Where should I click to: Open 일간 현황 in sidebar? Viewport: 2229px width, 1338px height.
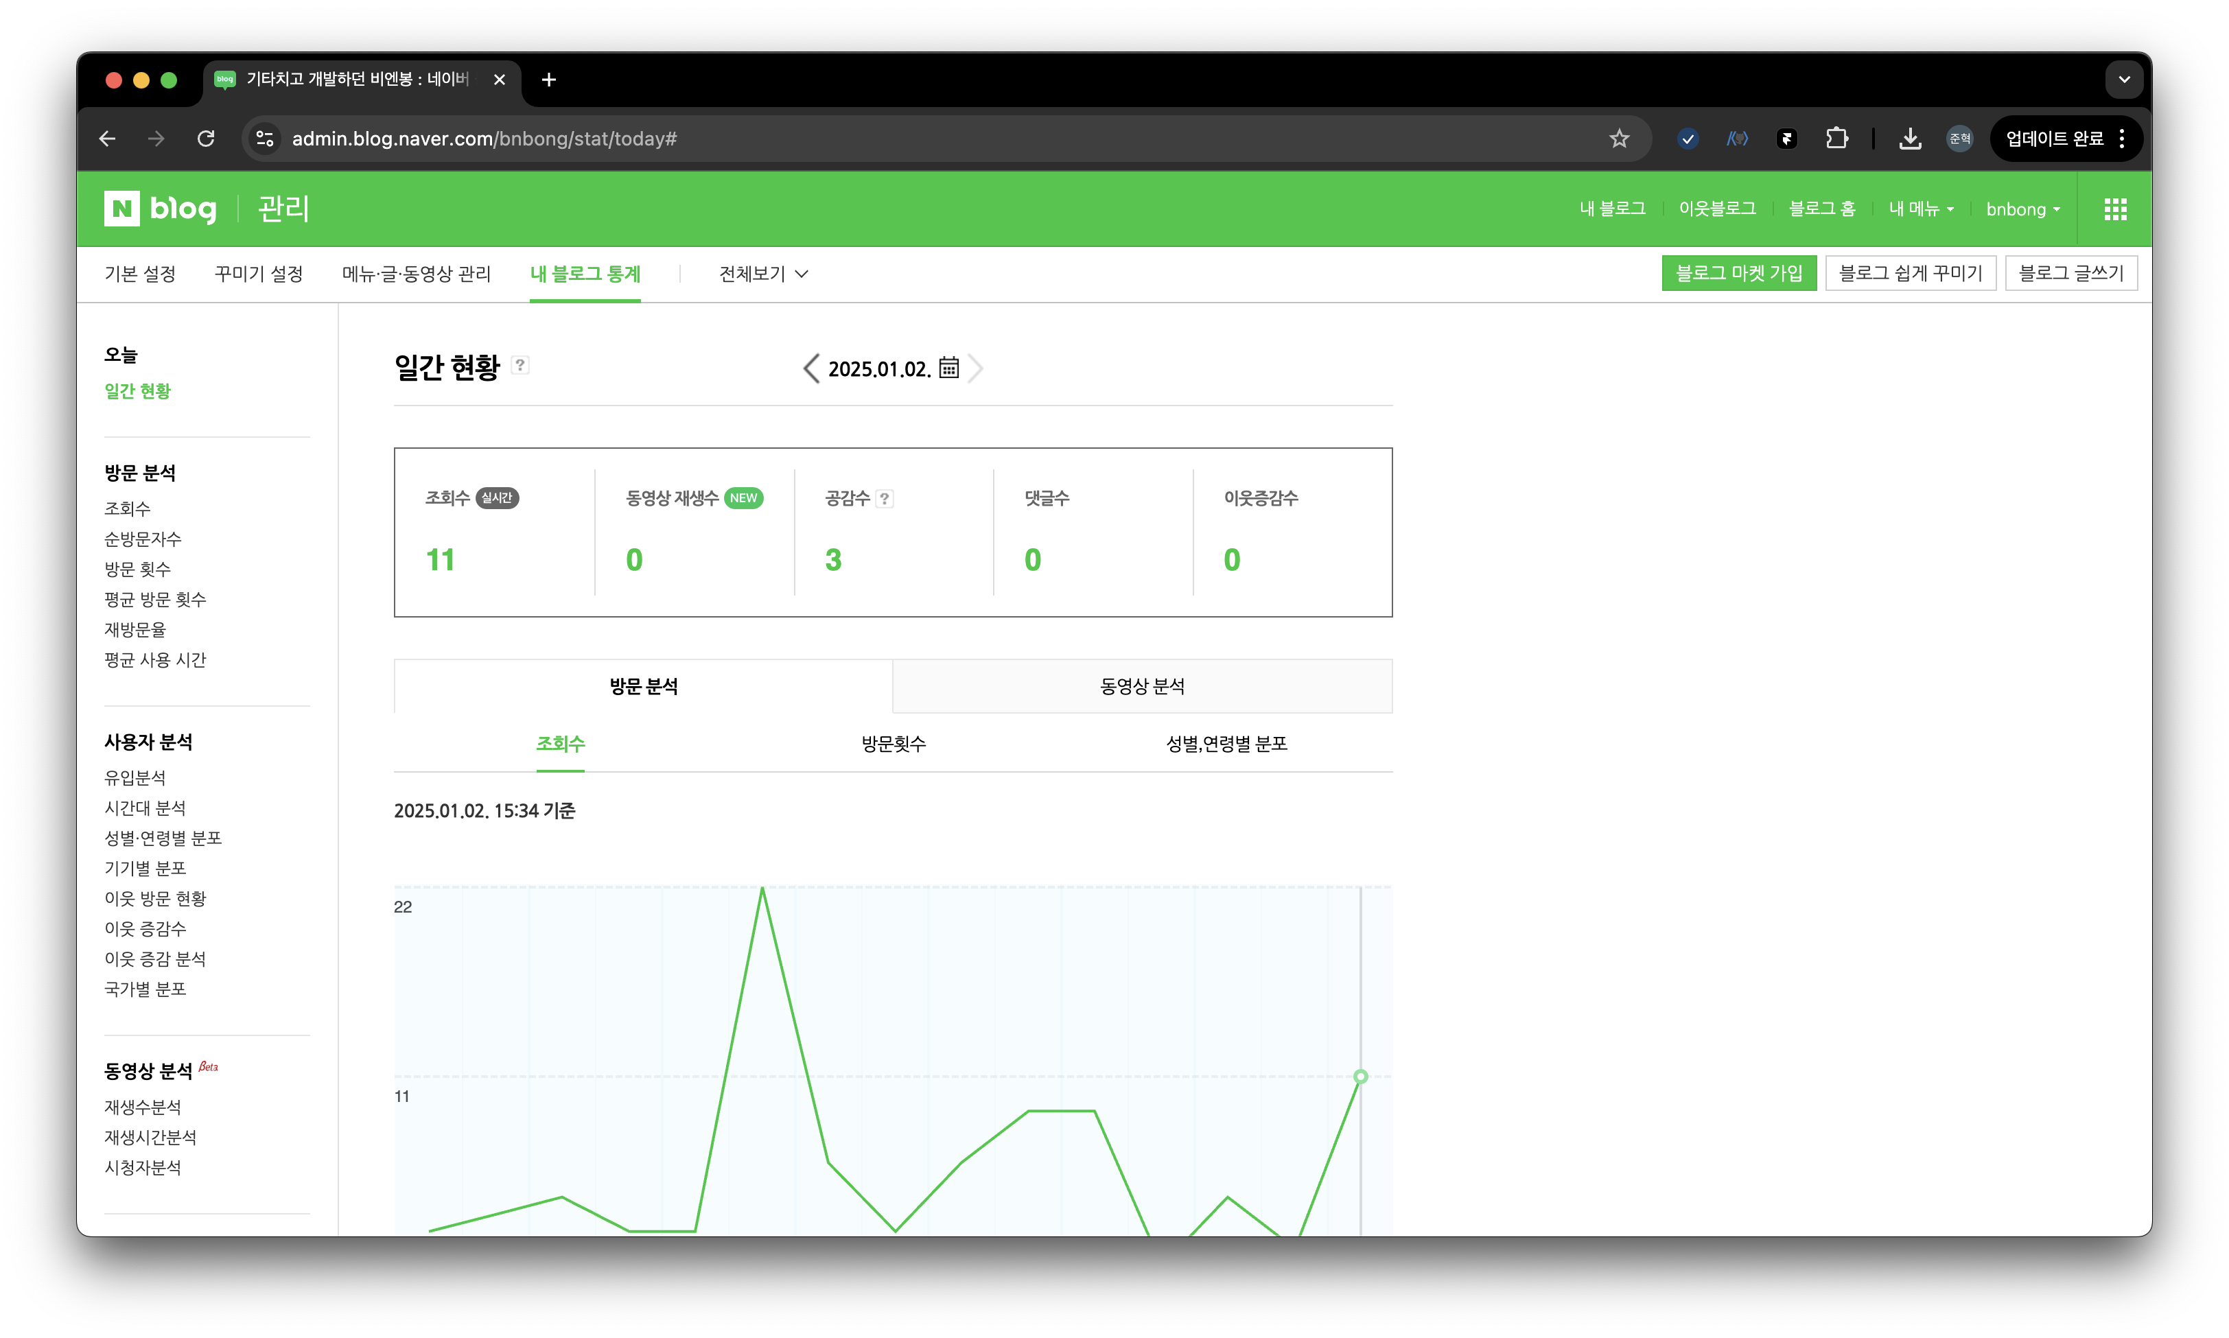point(137,391)
